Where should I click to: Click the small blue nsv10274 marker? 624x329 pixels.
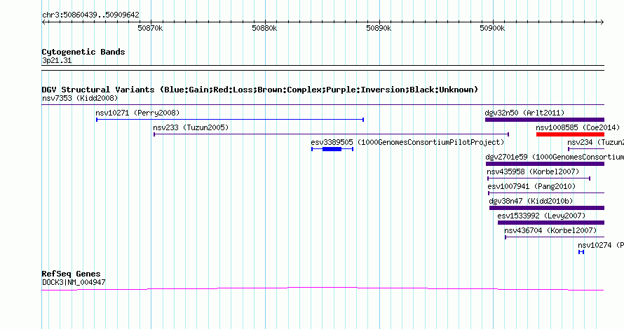click(x=581, y=252)
